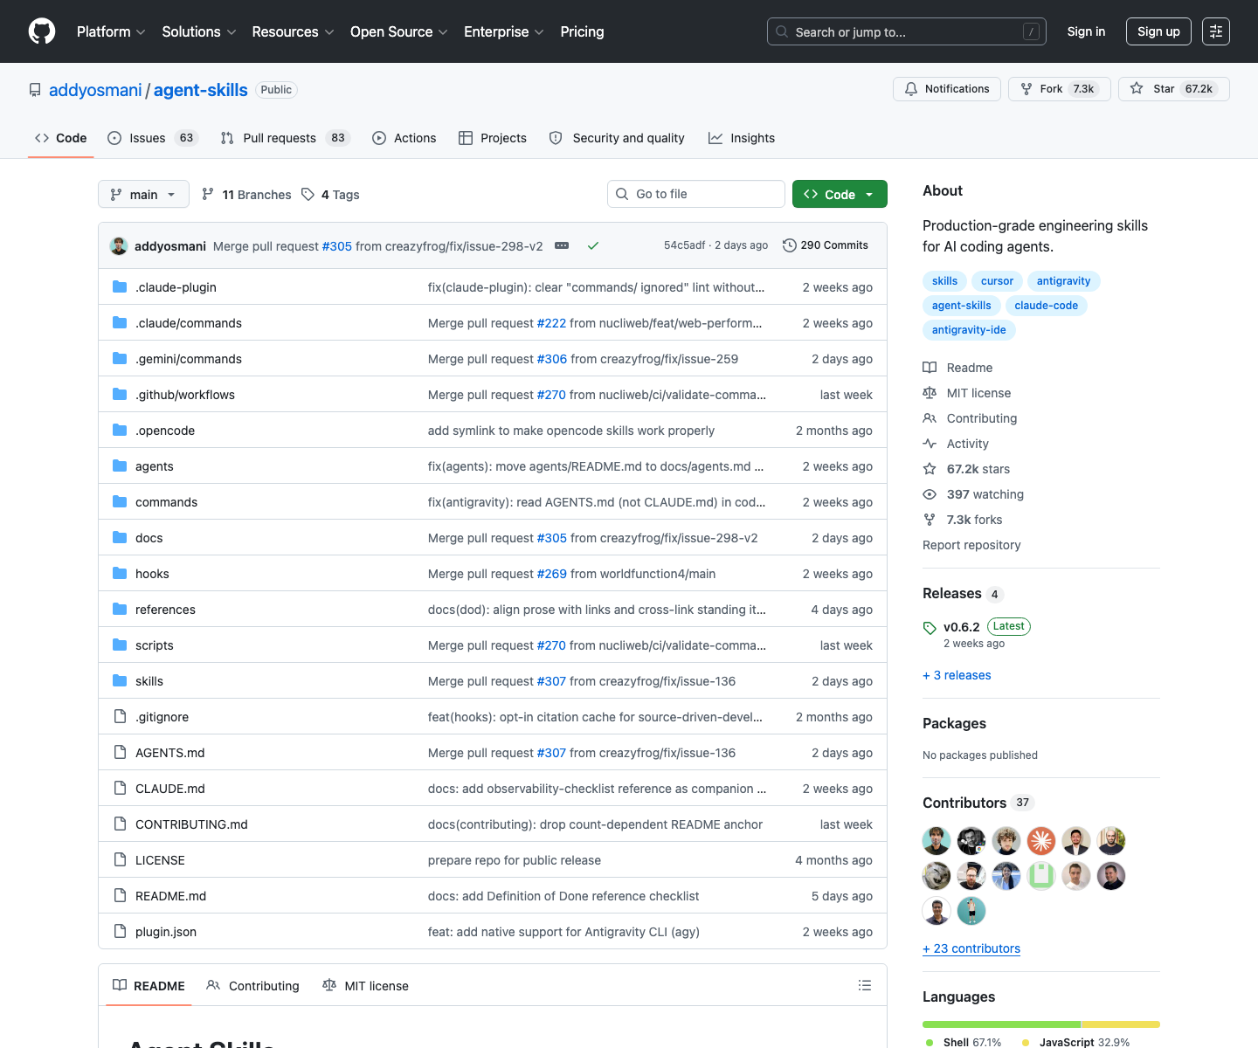
Task: Open the Insights tab
Action: point(742,138)
